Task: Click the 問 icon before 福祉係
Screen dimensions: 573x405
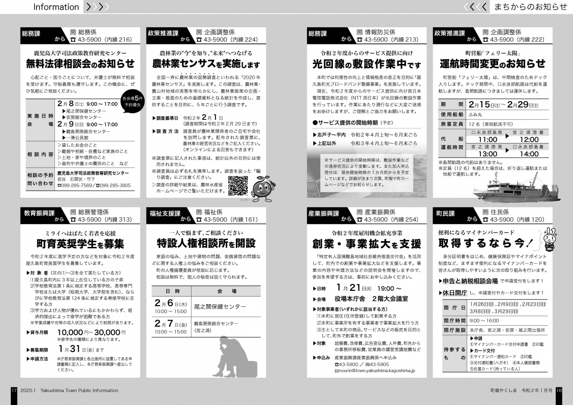Action: click(200, 212)
